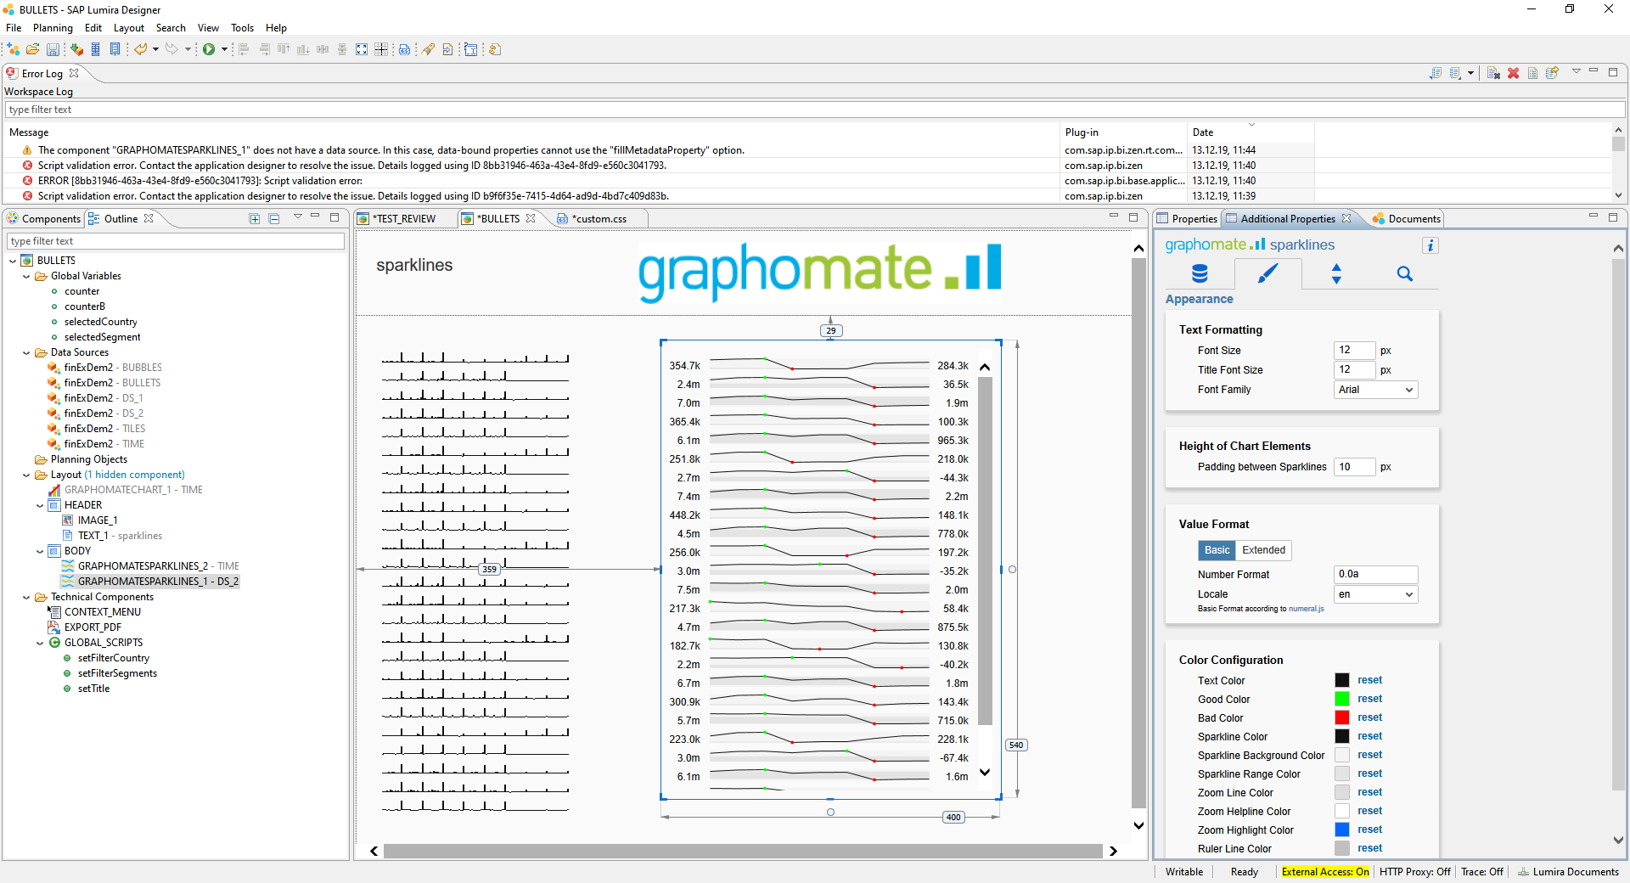Click the Export Log icon in Error Log

[1436, 73]
